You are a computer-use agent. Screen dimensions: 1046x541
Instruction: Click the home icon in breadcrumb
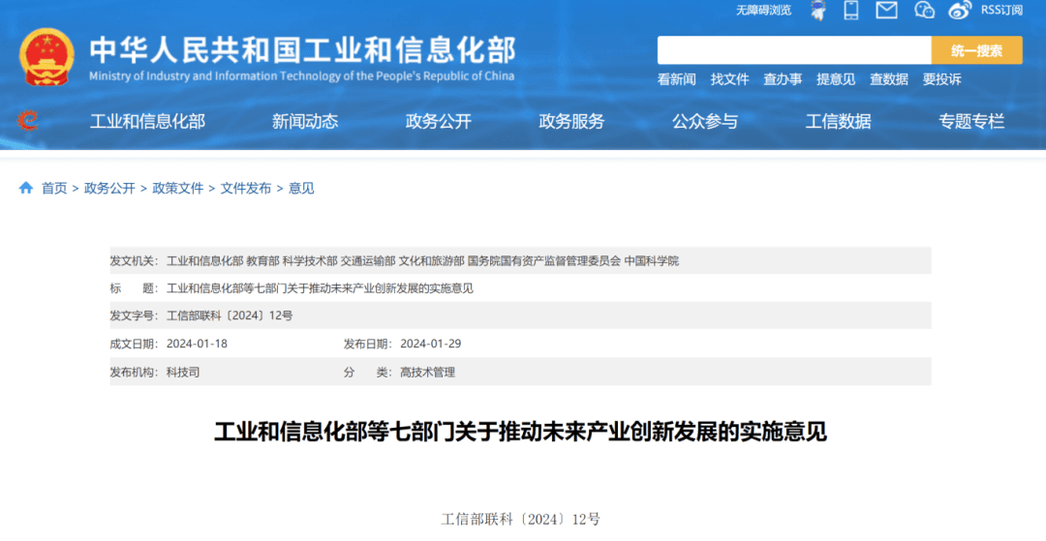click(x=26, y=188)
